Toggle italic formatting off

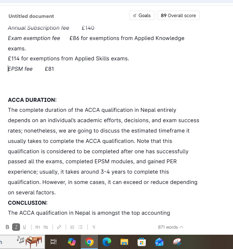pos(16,227)
